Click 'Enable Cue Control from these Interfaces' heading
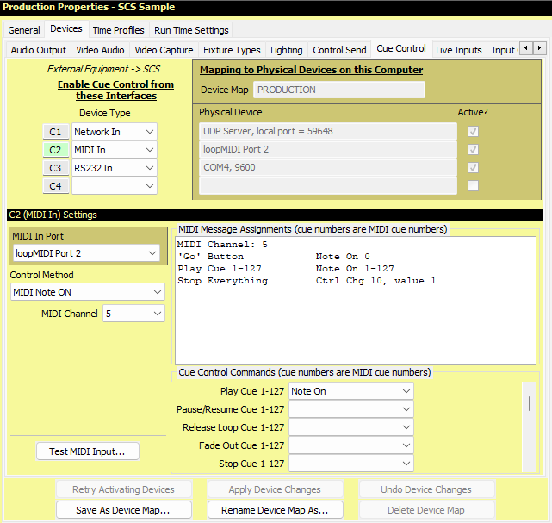 (x=115, y=90)
